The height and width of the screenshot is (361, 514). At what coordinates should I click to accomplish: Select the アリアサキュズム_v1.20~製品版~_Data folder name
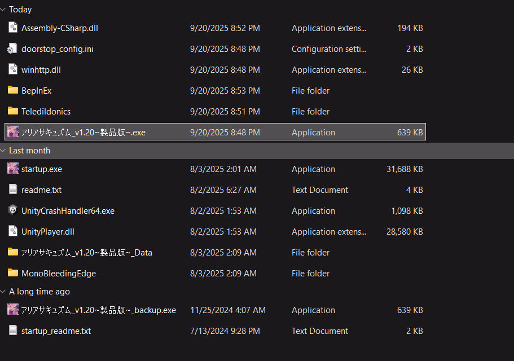tap(86, 253)
